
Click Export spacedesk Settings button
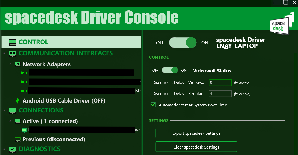click(196, 133)
